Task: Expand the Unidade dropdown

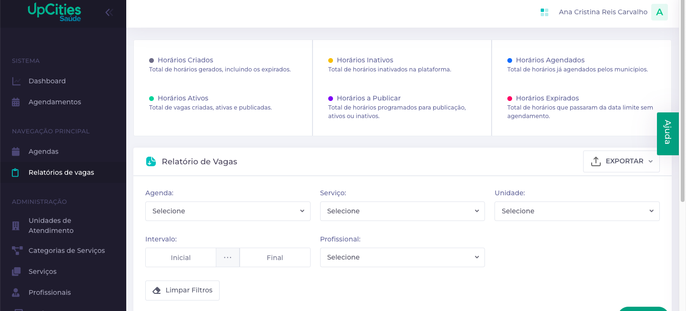Action: coord(577,211)
